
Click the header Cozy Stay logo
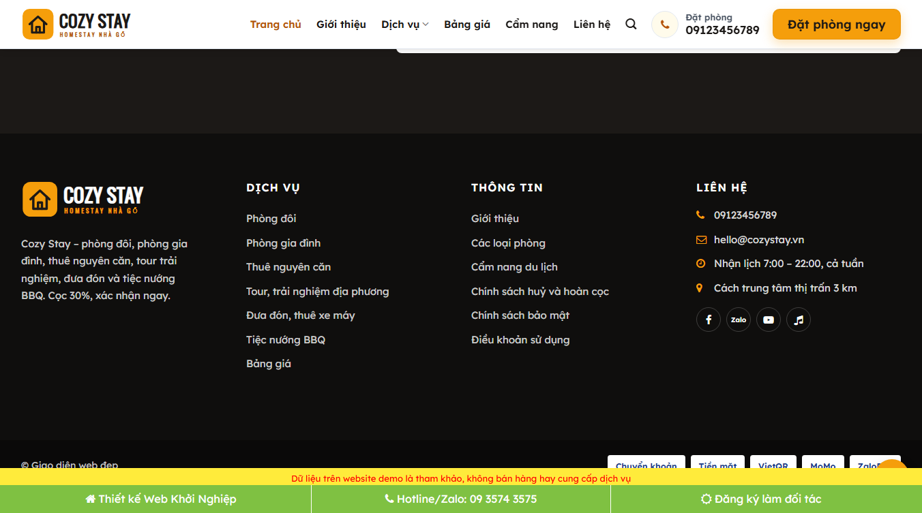pyautogui.click(x=76, y=25)
